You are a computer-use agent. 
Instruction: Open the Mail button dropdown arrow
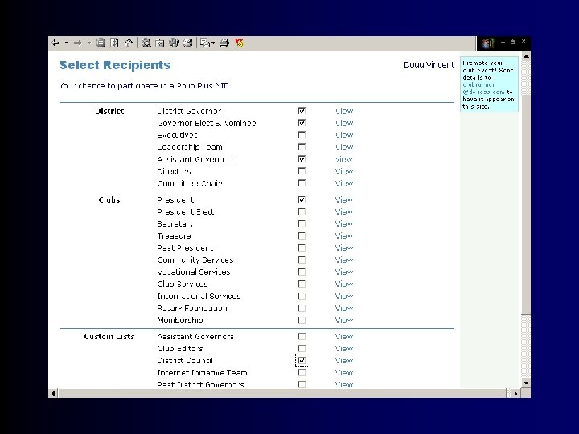pyautogui.click(x=213, y=43)
